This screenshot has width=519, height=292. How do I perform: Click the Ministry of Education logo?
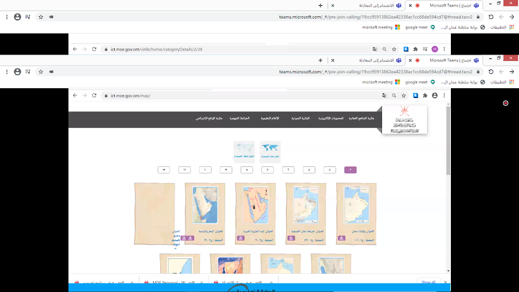click(405, 120)
